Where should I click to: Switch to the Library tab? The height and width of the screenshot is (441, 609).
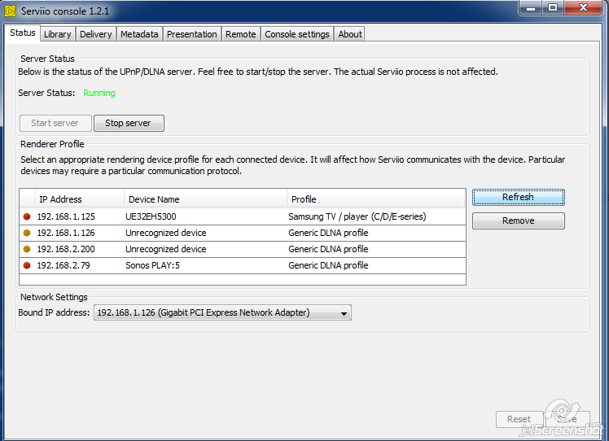tap(58, 34)
